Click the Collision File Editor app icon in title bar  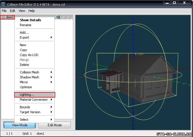click(x=3, y=4)
